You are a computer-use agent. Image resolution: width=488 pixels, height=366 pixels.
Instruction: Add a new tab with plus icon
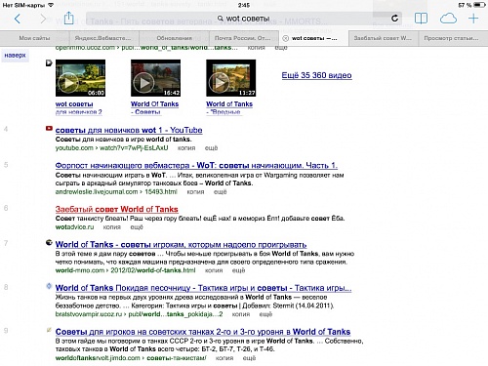473,19
